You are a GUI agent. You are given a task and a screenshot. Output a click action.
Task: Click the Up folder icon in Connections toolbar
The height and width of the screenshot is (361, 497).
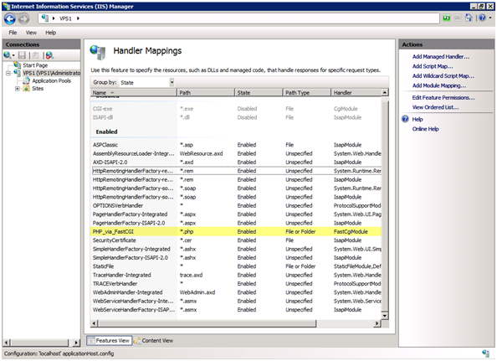point(35,55)
